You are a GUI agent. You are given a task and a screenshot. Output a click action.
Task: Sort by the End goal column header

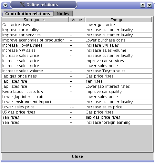119,20
